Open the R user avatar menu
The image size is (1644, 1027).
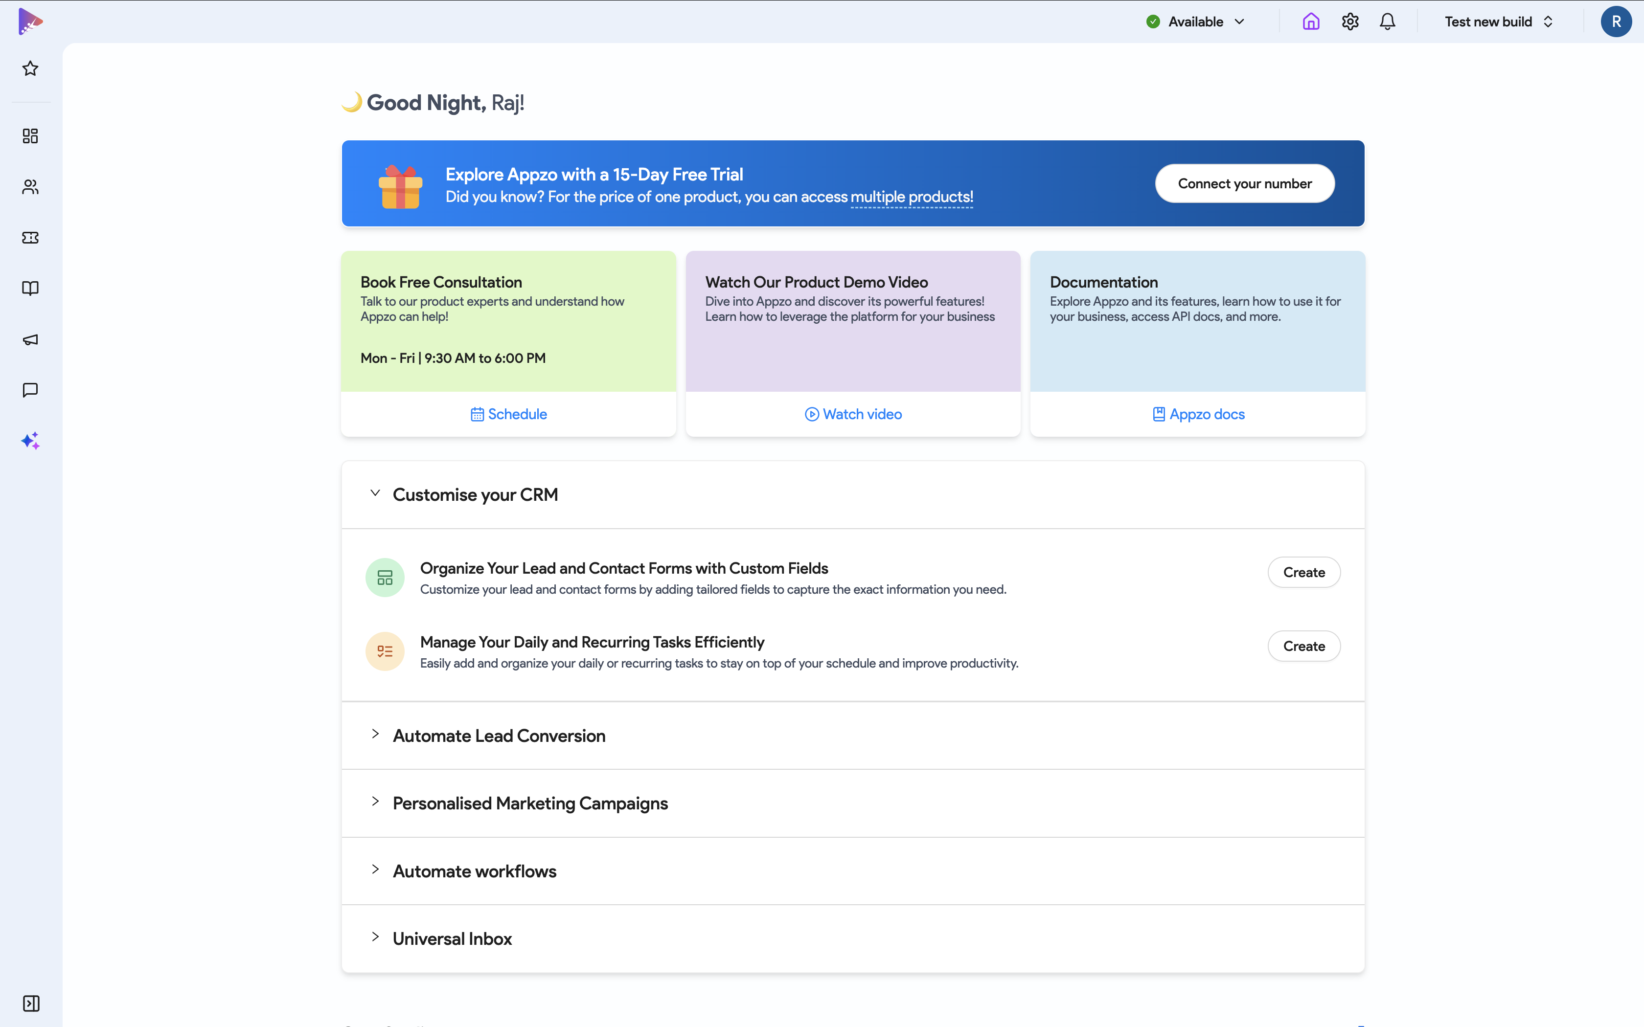(x=1616, y=22)
